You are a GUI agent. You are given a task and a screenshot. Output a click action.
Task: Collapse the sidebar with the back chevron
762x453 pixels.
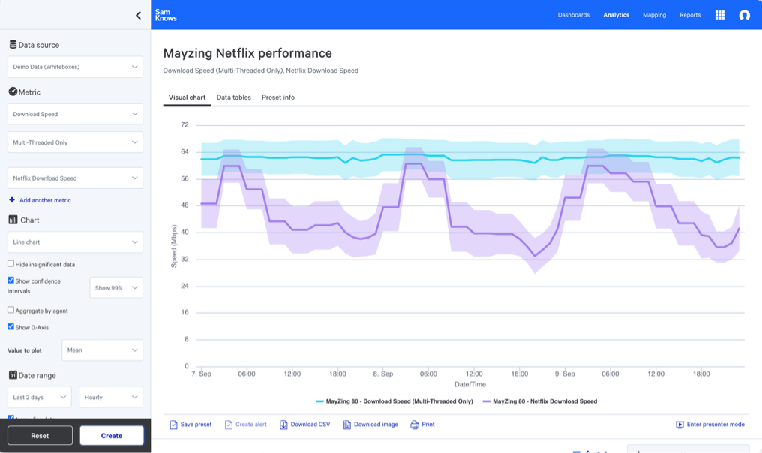(x=139, y=16)
